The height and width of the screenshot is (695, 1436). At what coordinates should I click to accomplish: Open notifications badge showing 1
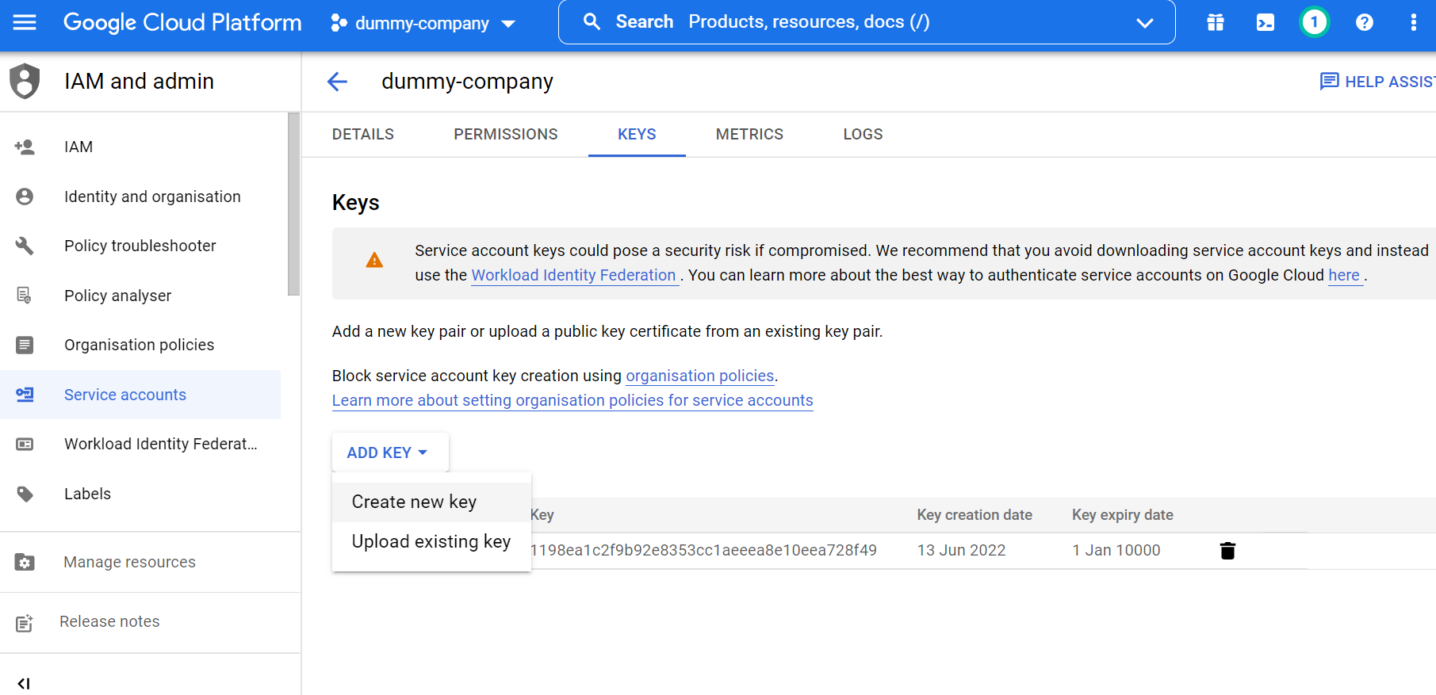[x=1314, y=22]
